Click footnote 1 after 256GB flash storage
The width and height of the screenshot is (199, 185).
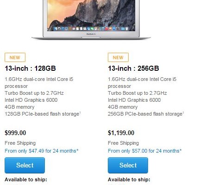(x=183, y=113)
